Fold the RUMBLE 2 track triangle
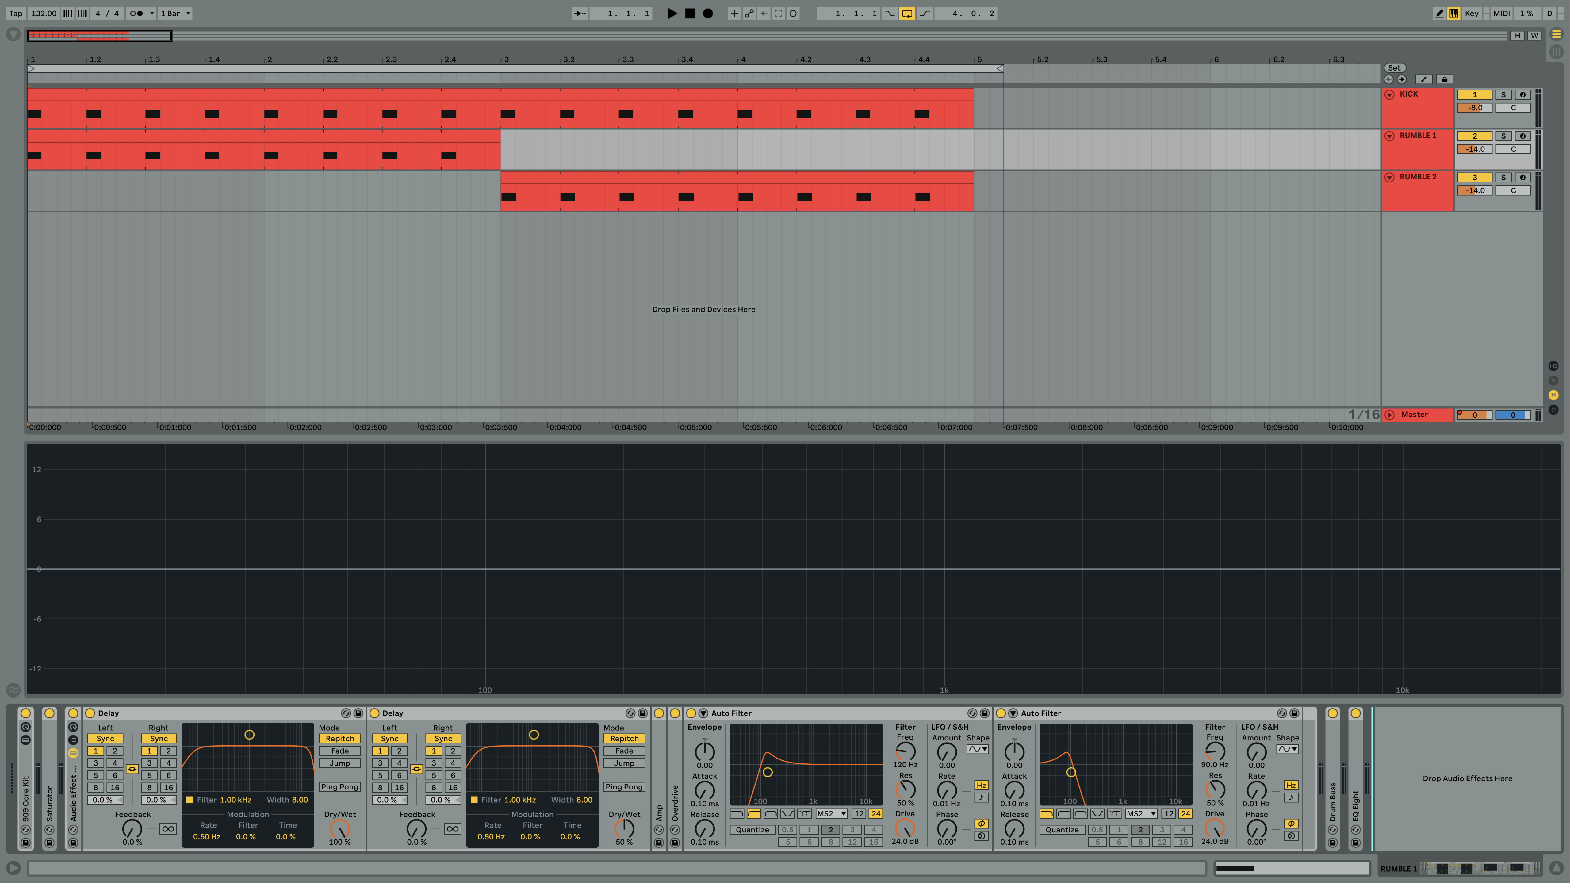Viewport: 1570px width, 883px height. pos(1390,177)
